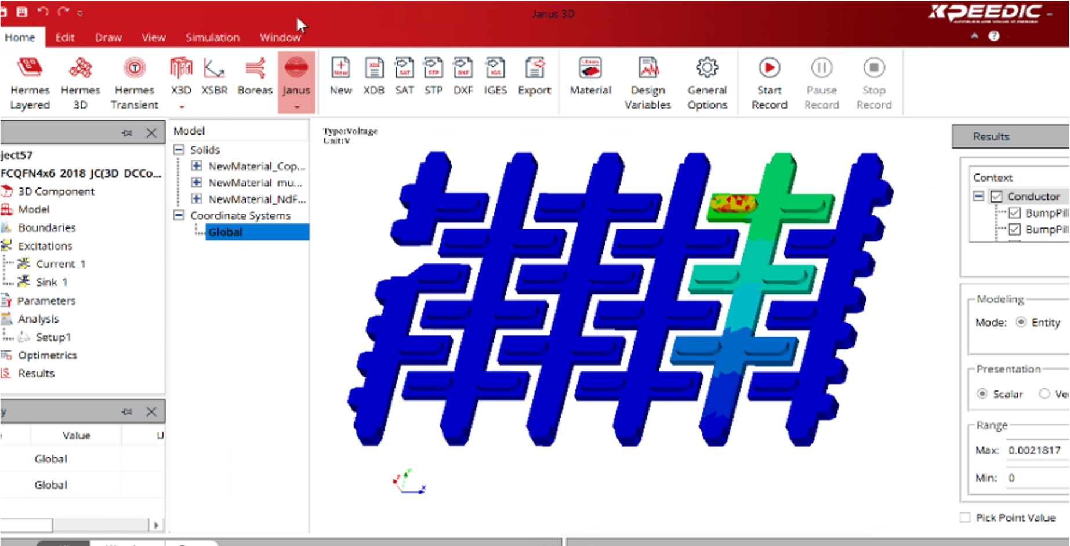
Task: Click the Boreas solver icon
Action: point(255,75)
